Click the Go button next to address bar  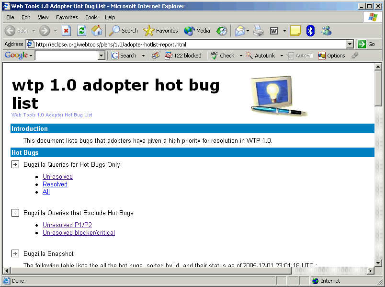pyautogui.click(x=366, y=44)
